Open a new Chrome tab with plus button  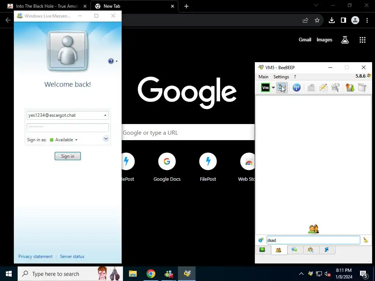186,7
